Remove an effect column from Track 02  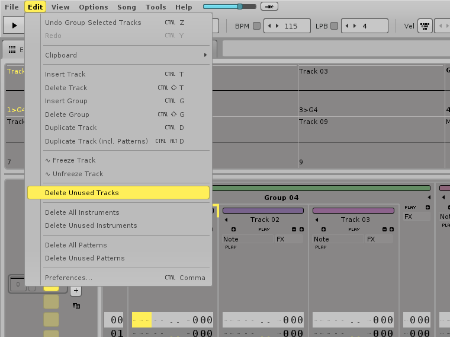(x=294, y=229)
